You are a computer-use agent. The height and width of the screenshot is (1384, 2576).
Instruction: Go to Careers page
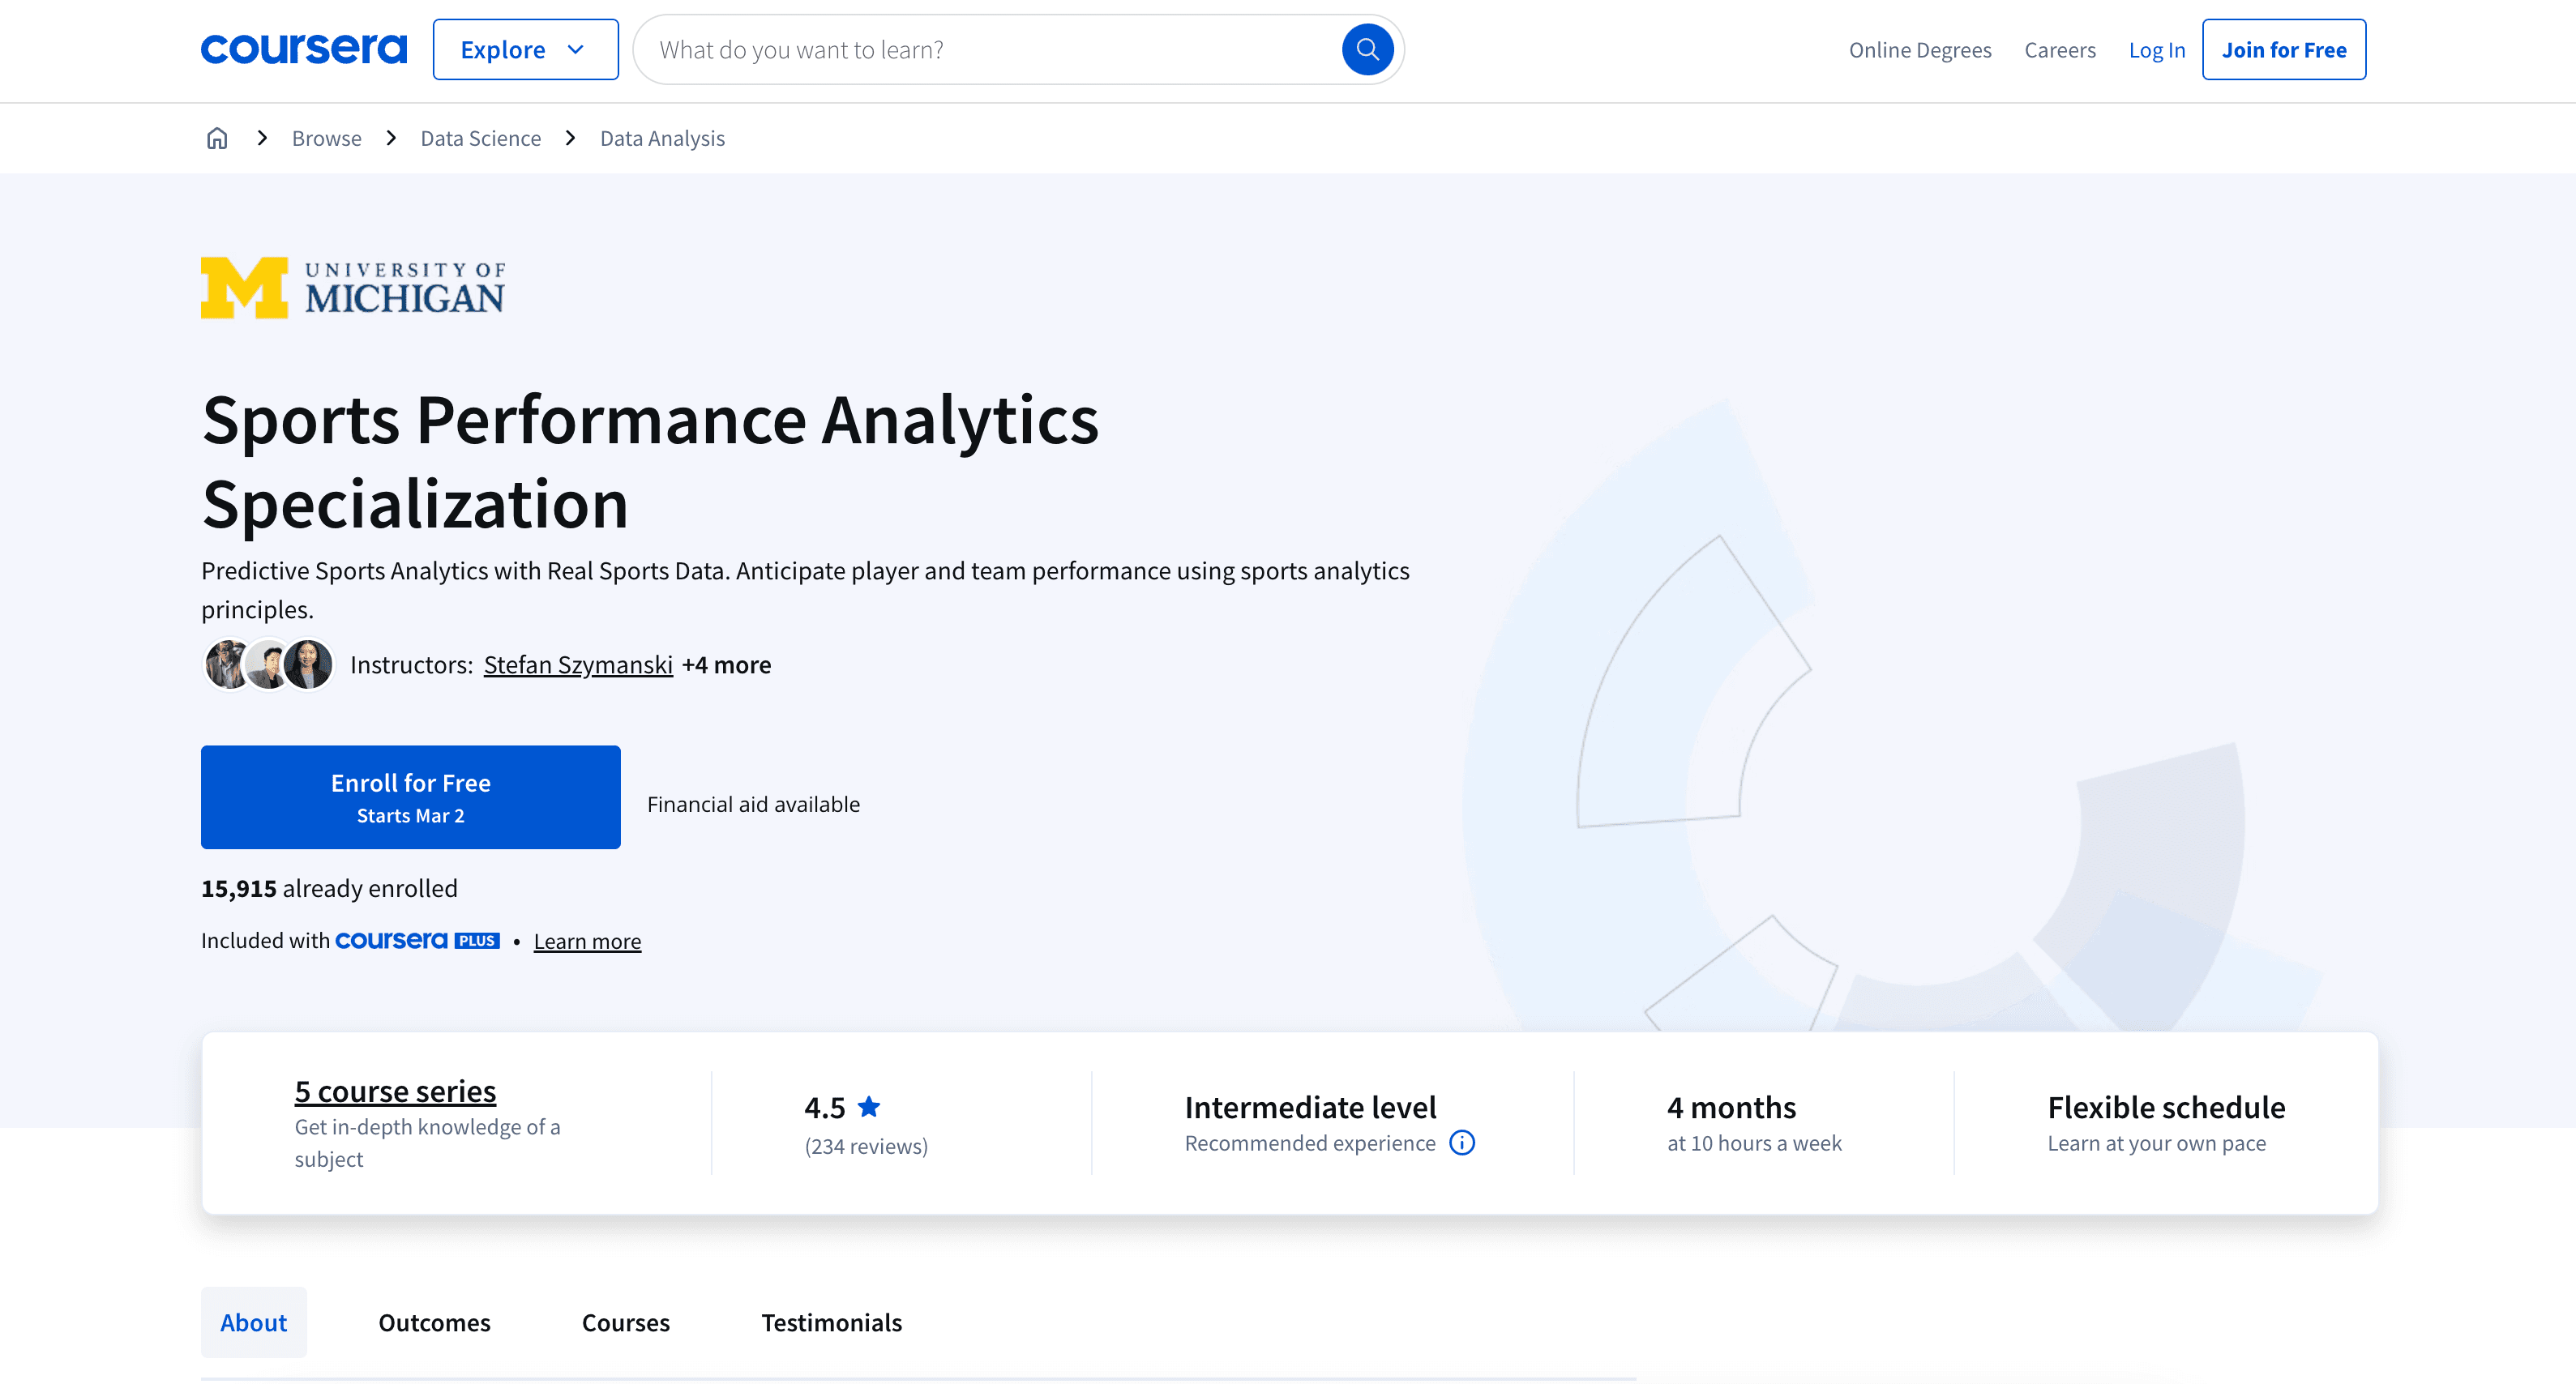(x=2060, y=50)
